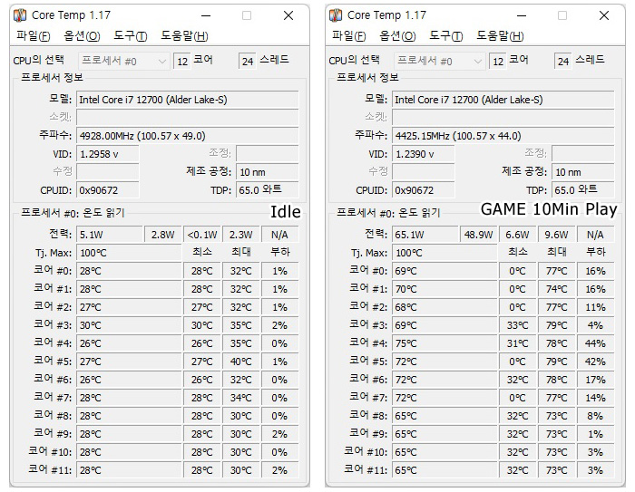This screenshot has width=635, height=492.
Task: Click 코어 #4 load cell showing 44%
Action: (x=596, y=343)
